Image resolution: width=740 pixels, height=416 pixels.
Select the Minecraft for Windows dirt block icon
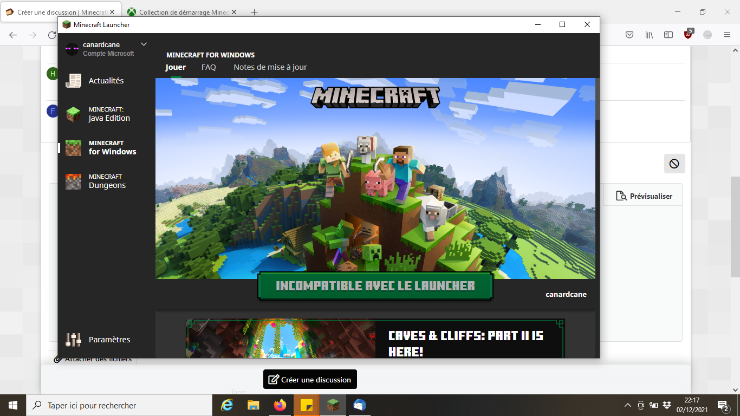73,148
